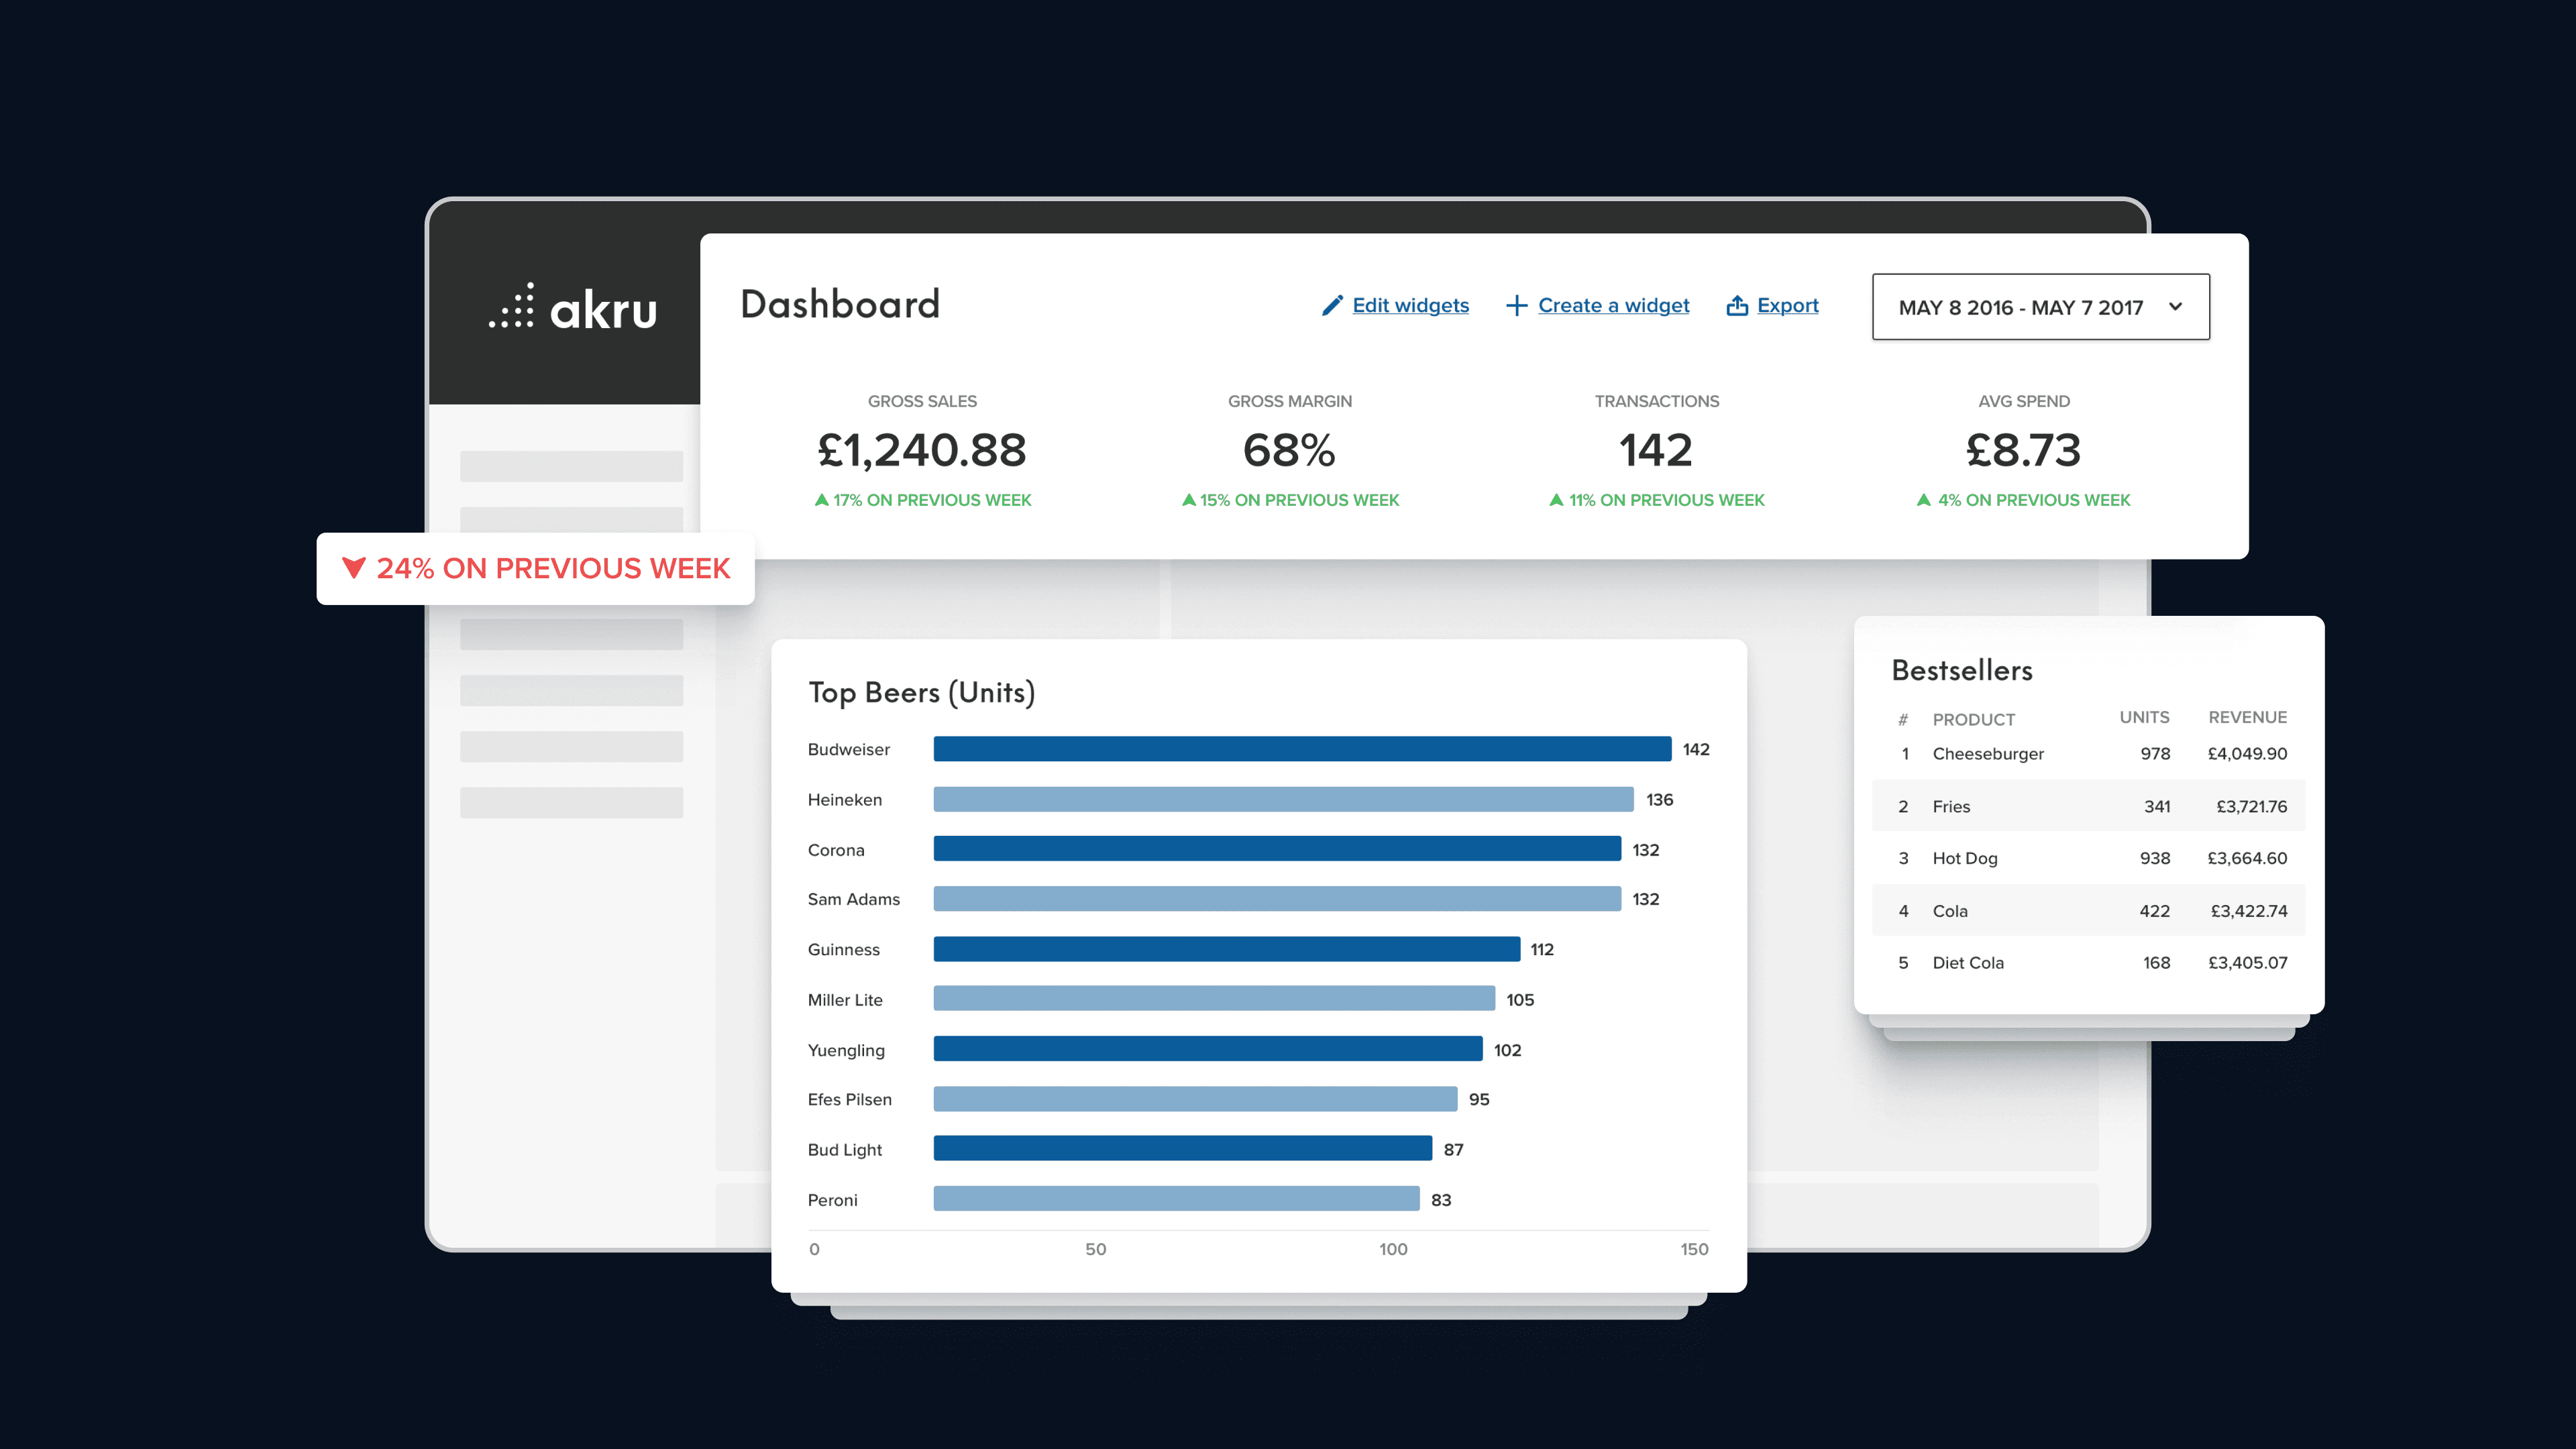Click the Miller Lite bar

(x=1214, y=999)
